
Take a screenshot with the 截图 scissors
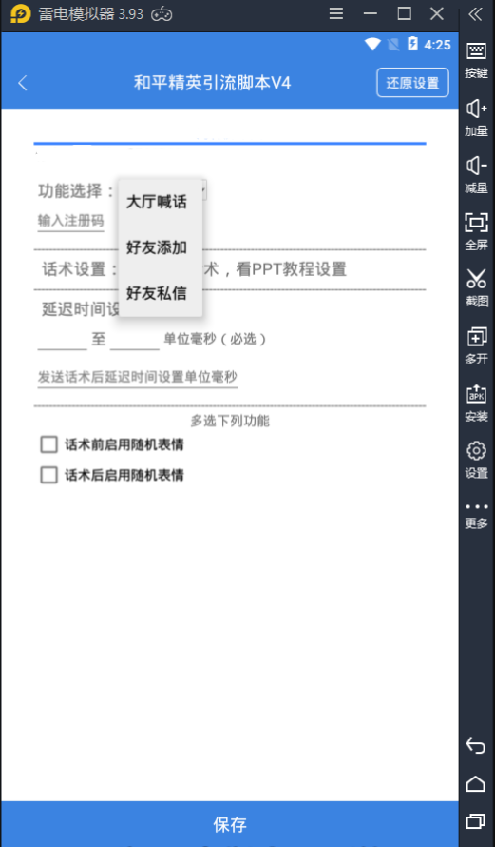tap(476, 288)
